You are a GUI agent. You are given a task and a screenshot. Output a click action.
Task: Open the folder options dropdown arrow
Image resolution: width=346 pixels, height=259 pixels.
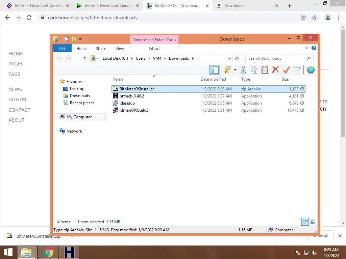tap(235, 70)
